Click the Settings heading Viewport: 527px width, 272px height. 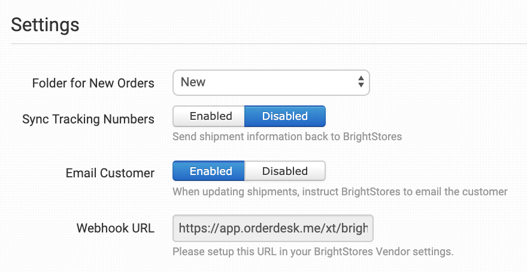(46, 25)
